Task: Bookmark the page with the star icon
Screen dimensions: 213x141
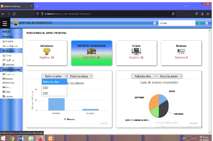Action: [x=173, y=14]
